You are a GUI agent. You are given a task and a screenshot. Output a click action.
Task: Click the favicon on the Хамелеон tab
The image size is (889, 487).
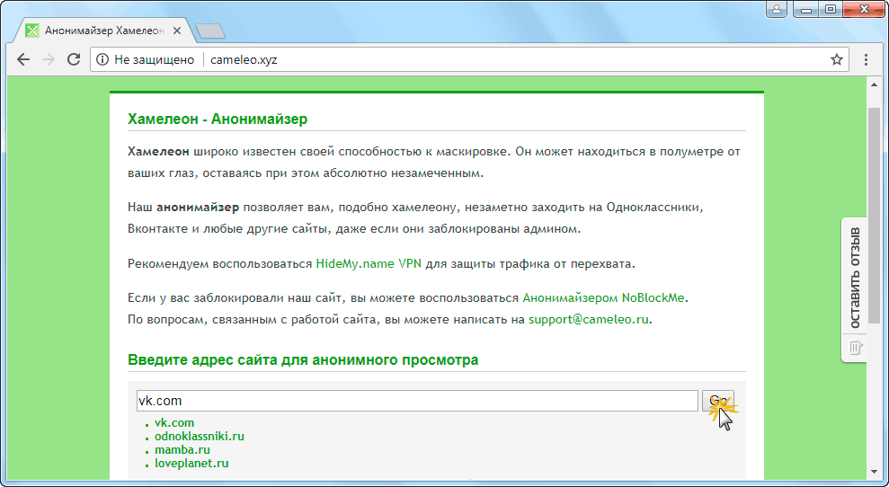[32, 31]
